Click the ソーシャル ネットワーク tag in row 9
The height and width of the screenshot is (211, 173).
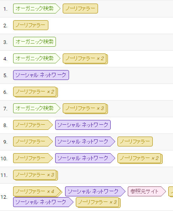[85, 142]
